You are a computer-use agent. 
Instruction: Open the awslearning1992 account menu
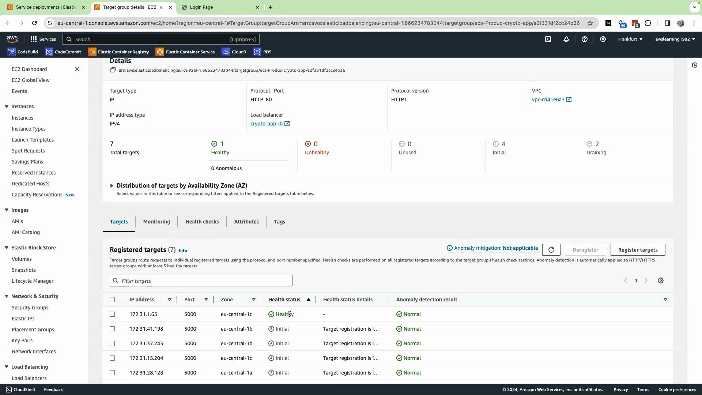tap(675, 39)
